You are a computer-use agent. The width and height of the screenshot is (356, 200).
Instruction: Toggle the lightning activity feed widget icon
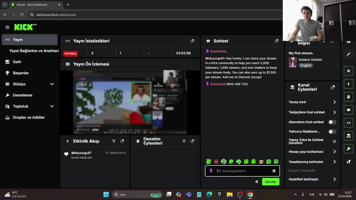click(348, 84)
